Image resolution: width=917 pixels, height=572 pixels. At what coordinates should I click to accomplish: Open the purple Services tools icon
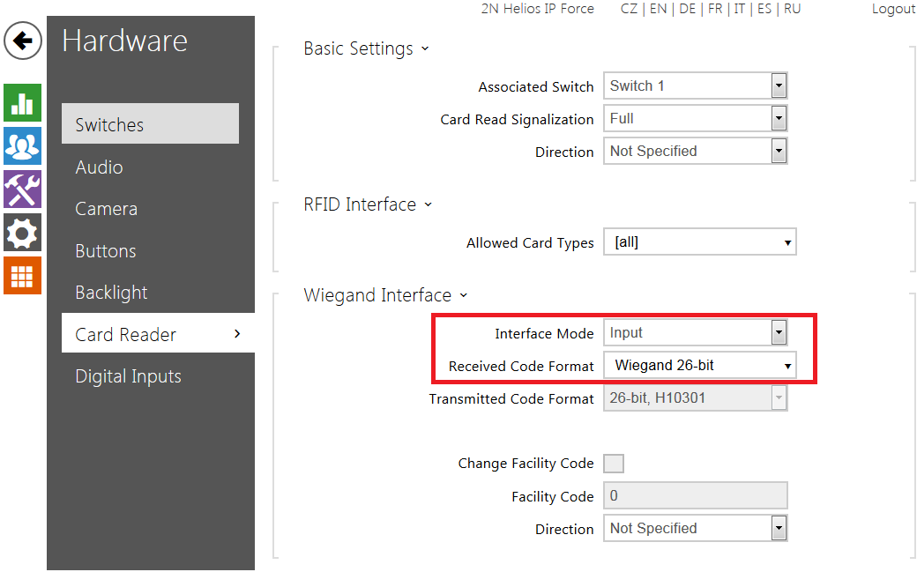pyautogui.click(x=23, y=189)
